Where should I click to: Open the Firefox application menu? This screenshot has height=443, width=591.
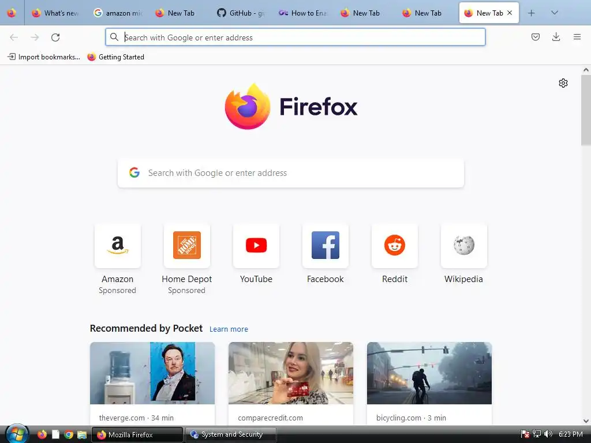coord(577,37)
